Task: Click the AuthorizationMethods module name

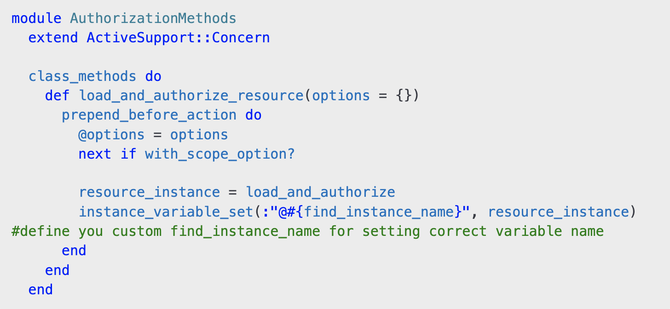Action: point(153,18)
